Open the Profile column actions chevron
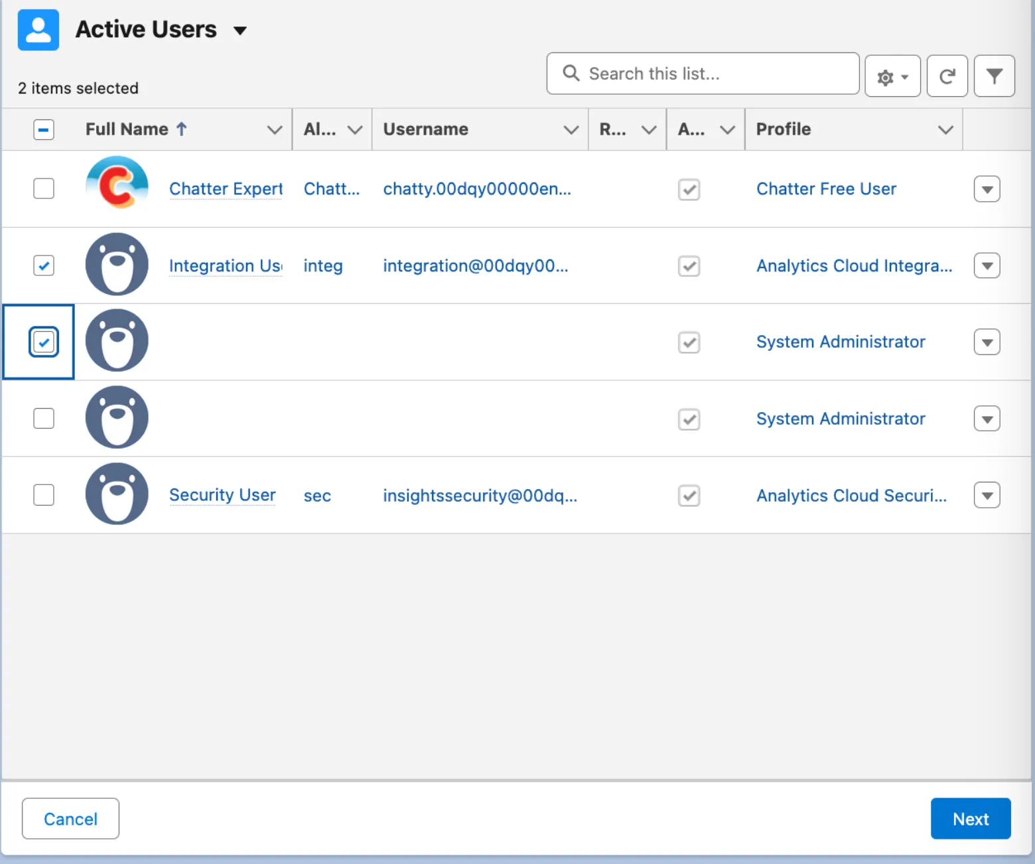1035x864 pixels. click(945, 130)
